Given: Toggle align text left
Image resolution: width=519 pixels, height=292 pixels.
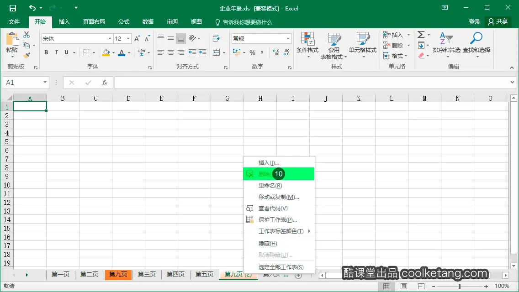Looking at the screenshot, I should pyautogui.click(x=160, y=52).
